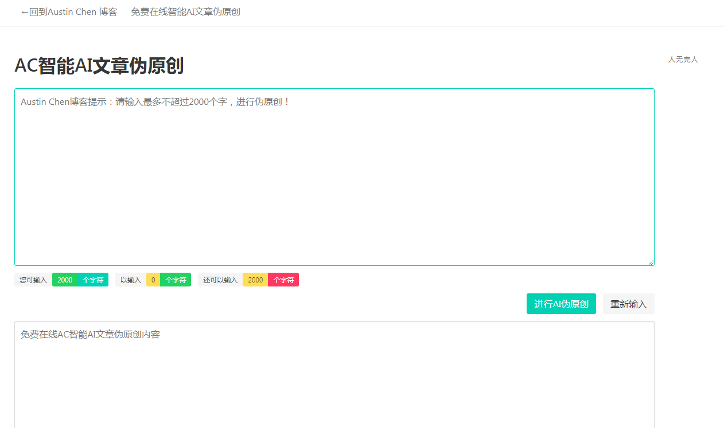Go back to Austin Chen 博客 link
Image resolution: width=724 pixels, height=428 pixels.
(69, 12)
